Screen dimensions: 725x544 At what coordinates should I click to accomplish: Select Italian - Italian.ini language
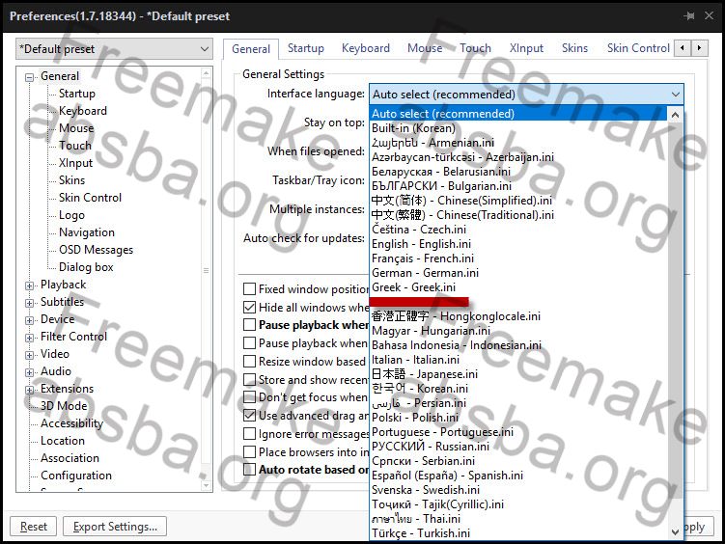(518, 360)
